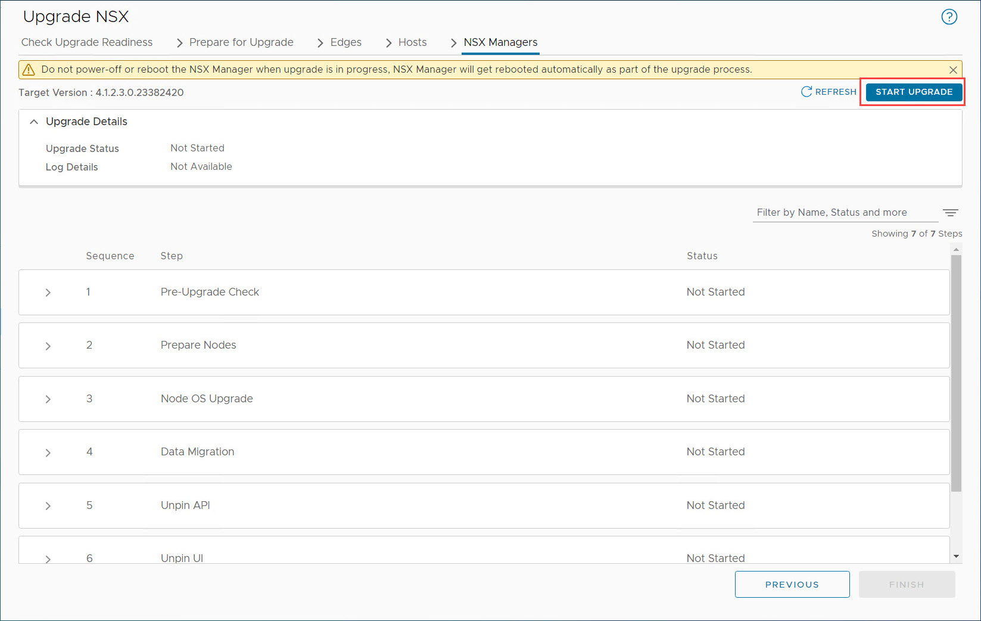
Task: Expand the Unpin UI step
Action: pos(48,558)
